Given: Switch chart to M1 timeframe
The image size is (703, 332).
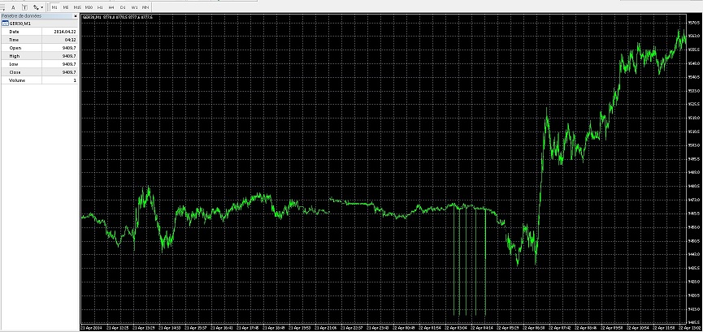Looking at the screenshot, I should click(54, 7).
